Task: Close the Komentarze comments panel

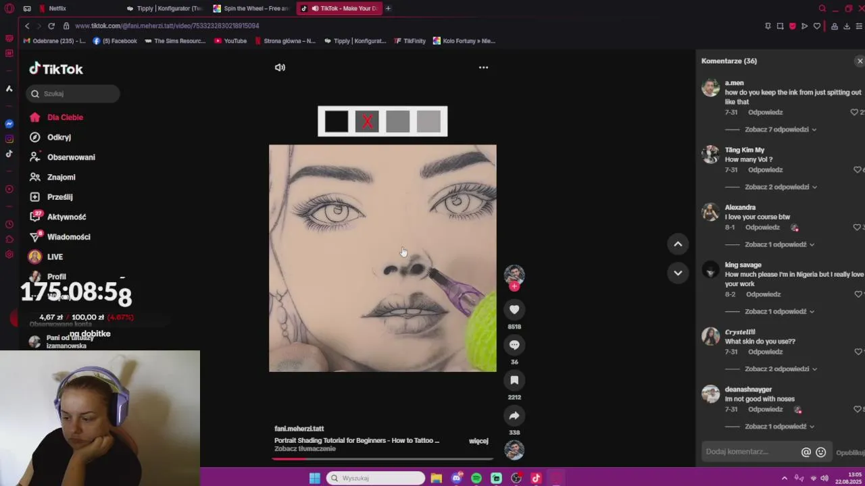Action: [860, 61]
